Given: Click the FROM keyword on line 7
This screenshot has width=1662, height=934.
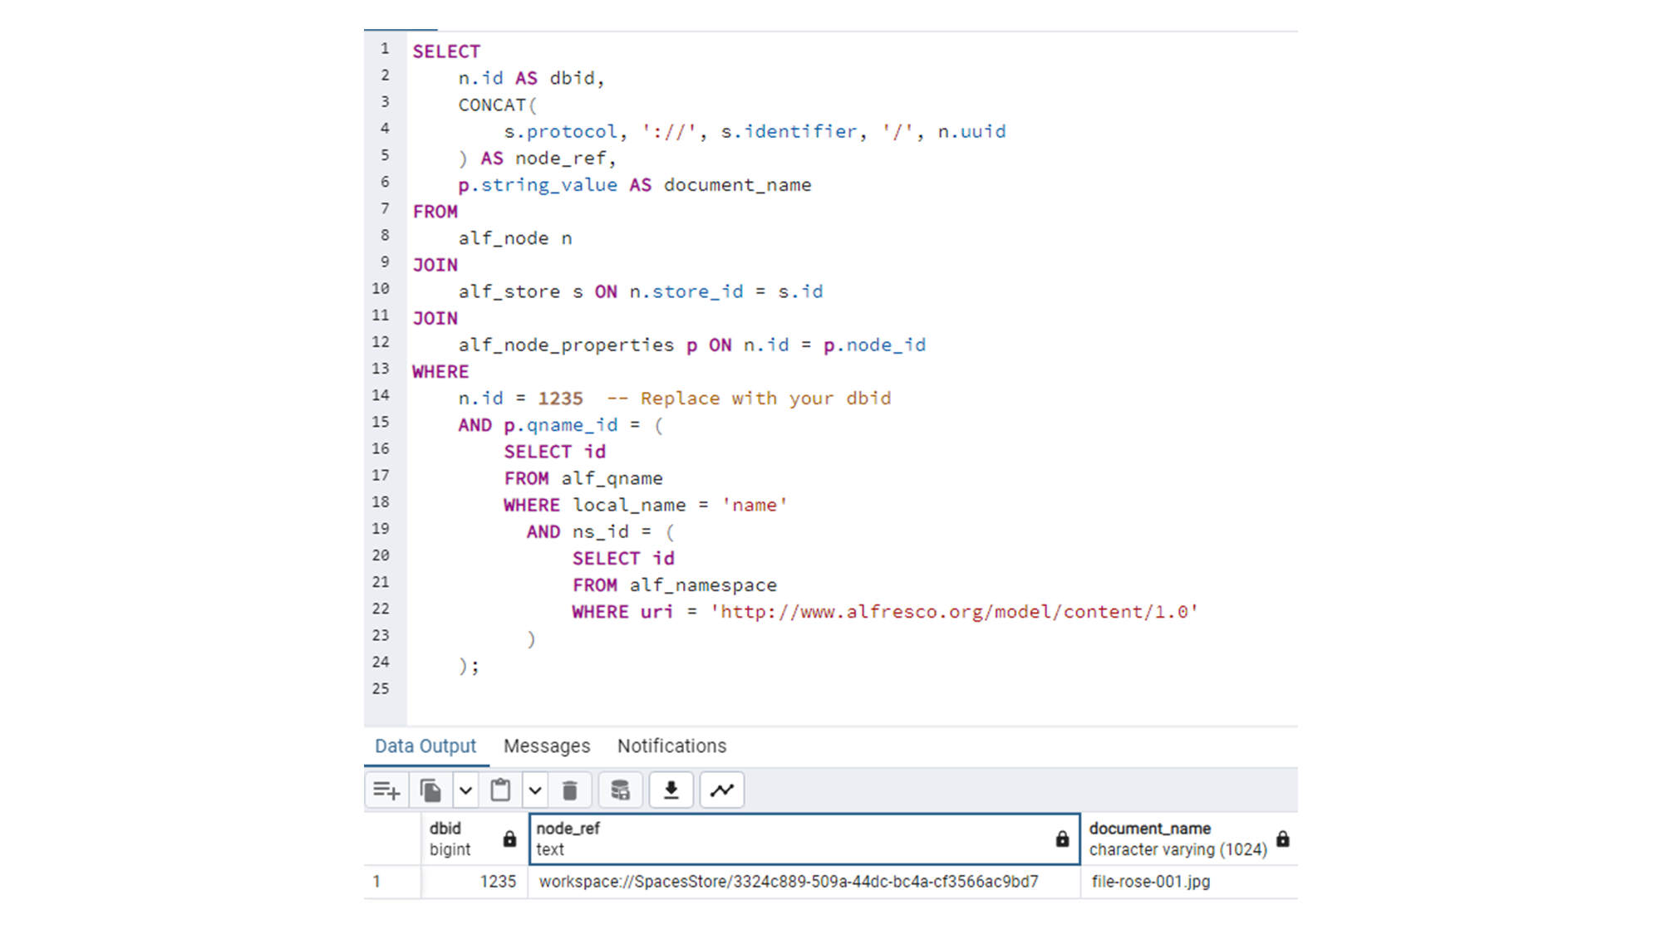Looking at the screenshot, I should (435, 212).
